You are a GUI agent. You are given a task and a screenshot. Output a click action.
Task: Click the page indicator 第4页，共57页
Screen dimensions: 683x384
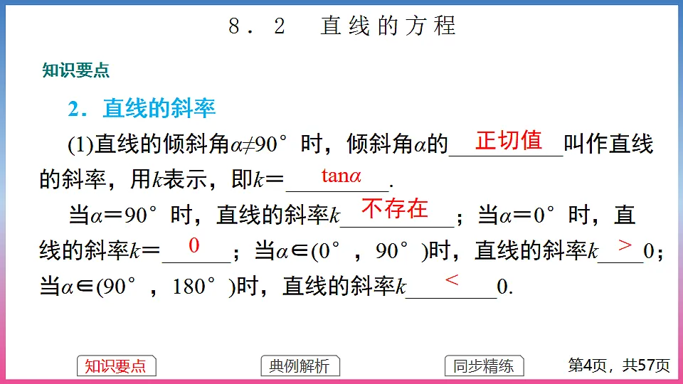click(x=619, y=366)
